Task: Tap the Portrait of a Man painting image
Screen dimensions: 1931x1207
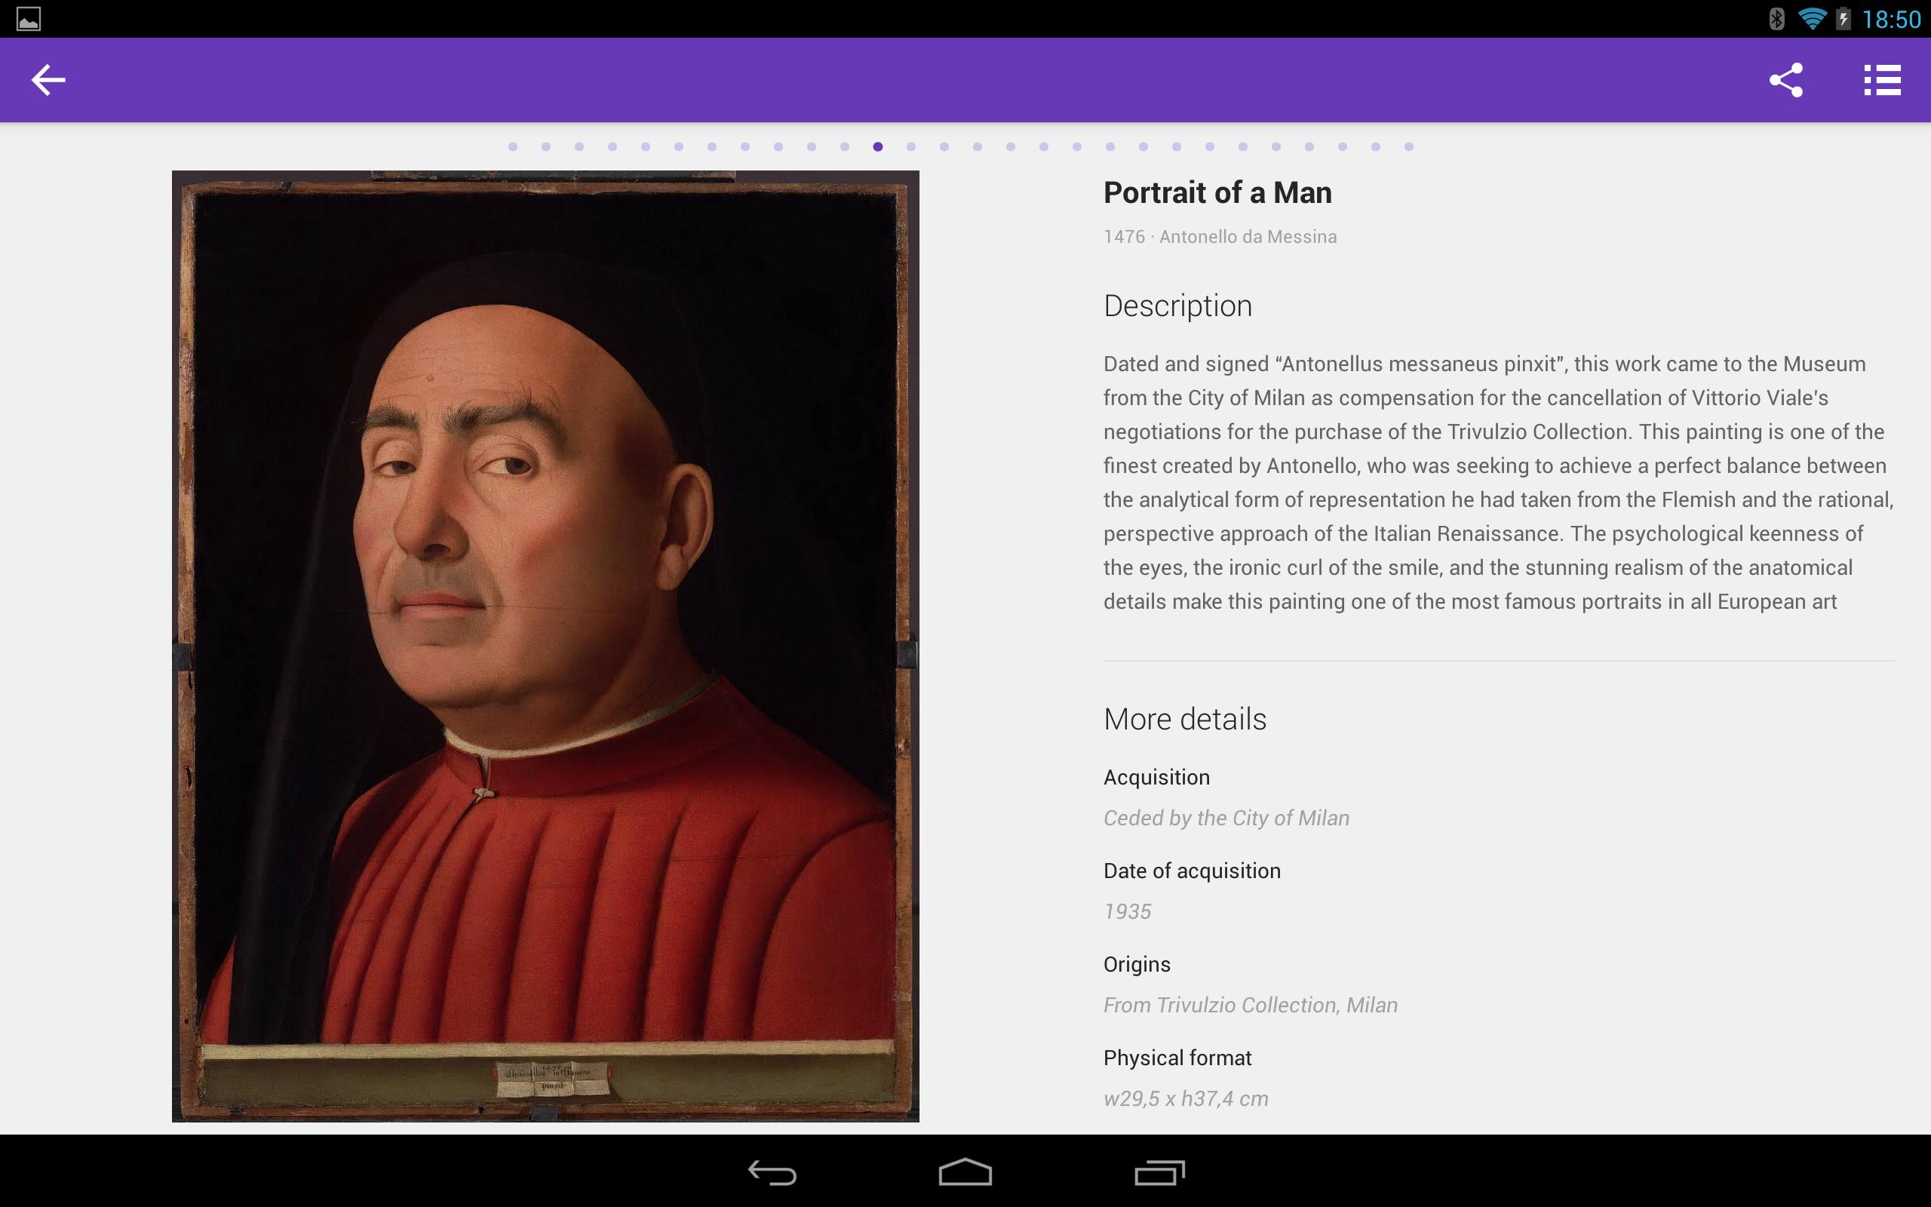Action: (545, 645)
